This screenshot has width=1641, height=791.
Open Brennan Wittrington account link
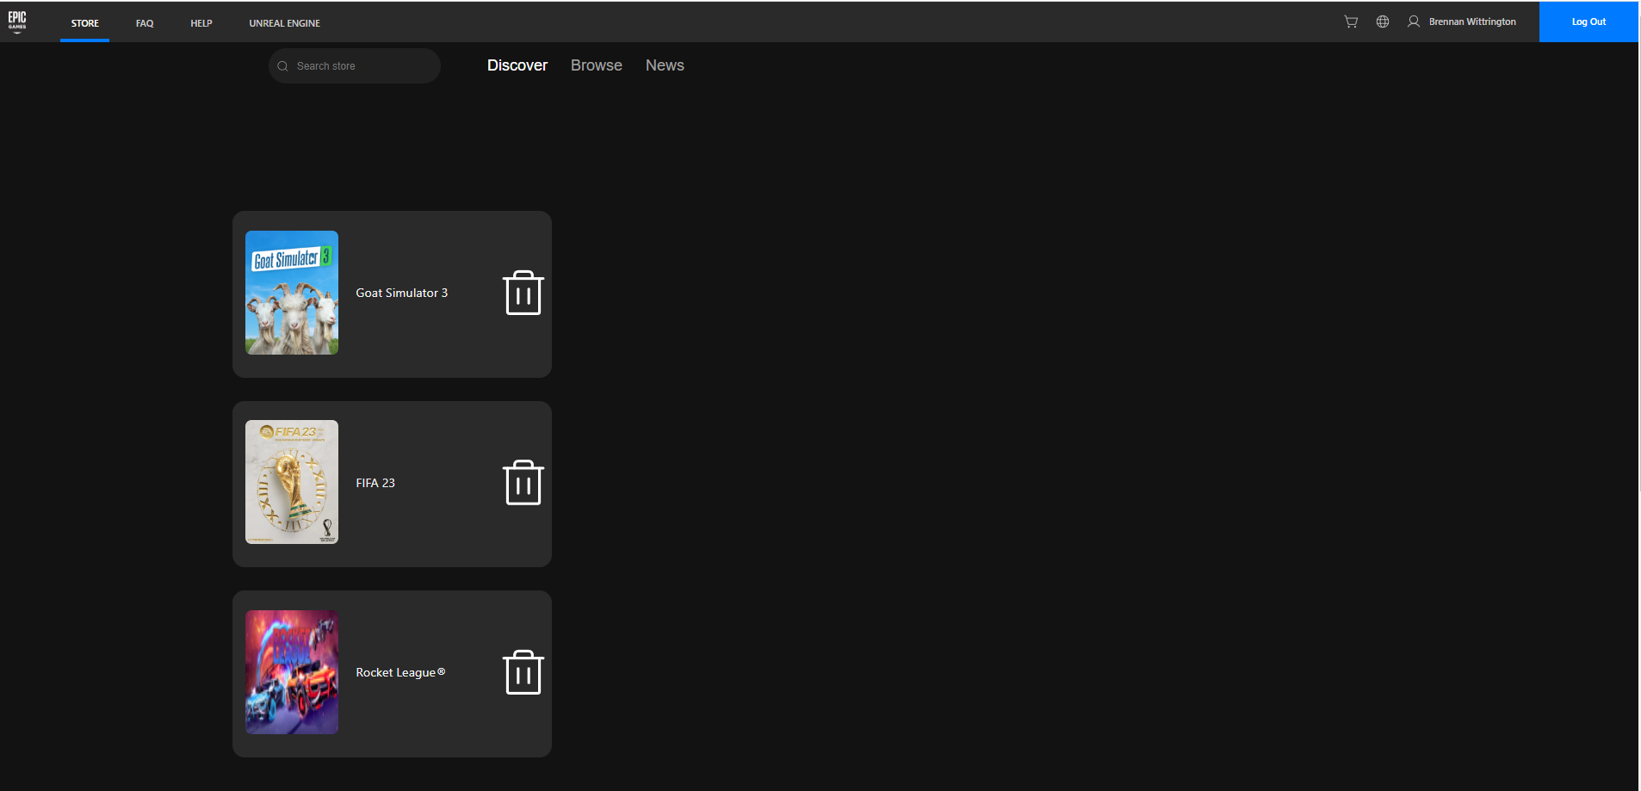pos(1472,22)
